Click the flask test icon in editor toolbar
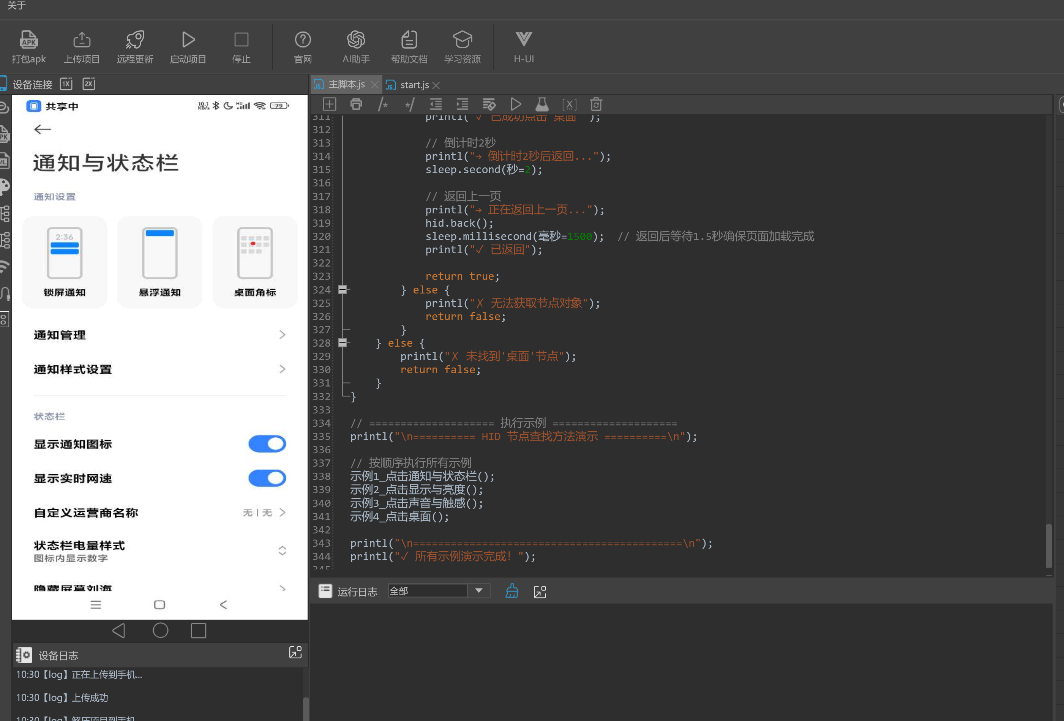Viewport: 1064px width, 721px height. 542,104
